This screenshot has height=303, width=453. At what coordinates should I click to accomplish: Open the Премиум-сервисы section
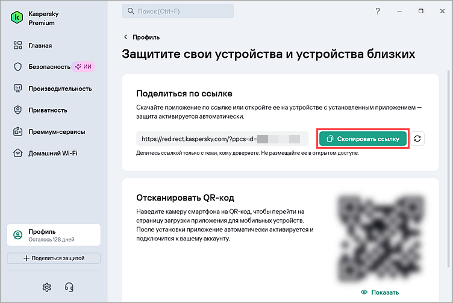click(x=49, y=132)
